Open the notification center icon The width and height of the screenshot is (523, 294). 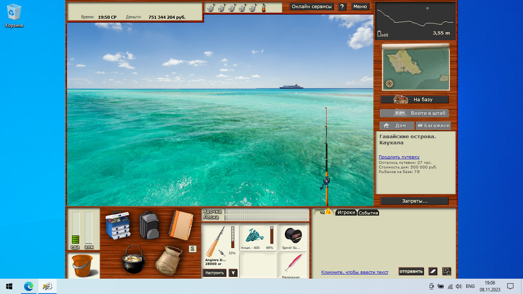[x=510, y=286]
